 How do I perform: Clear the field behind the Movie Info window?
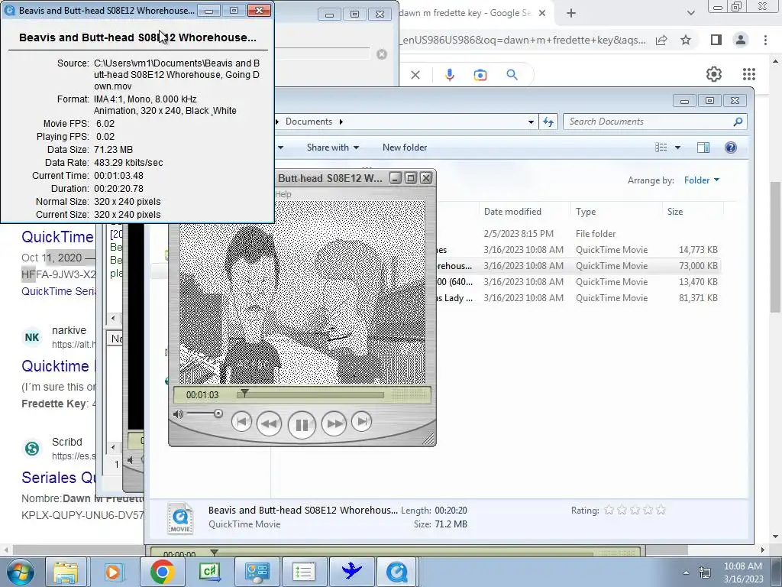(x=382, y=54)
